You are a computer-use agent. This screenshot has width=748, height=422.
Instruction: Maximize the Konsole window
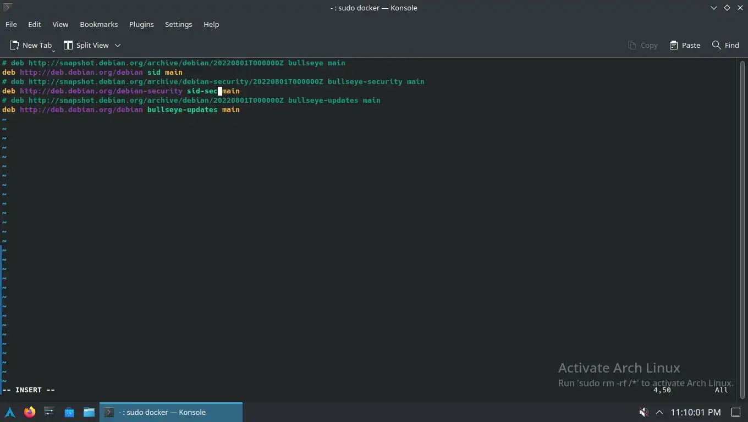(727, 8)
